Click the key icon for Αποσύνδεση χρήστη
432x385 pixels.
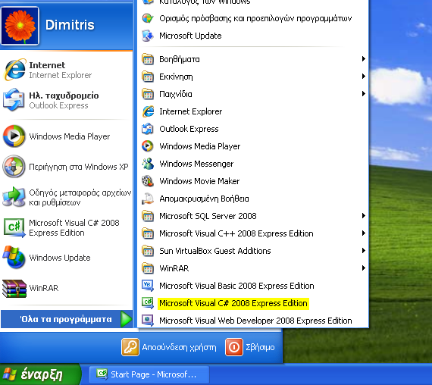[x=130, y=347]
